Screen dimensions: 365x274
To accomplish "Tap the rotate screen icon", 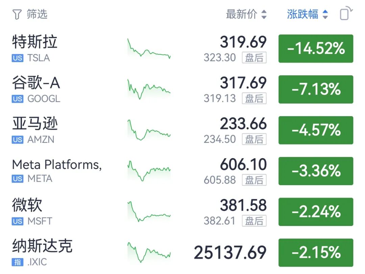I will tap(346, 13).
